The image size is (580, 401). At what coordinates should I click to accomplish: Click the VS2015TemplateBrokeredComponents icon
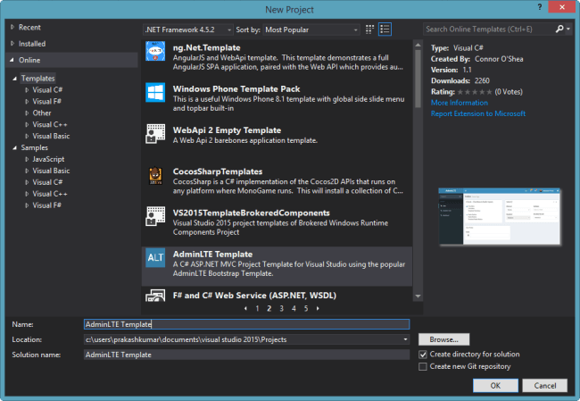[155, 216]
